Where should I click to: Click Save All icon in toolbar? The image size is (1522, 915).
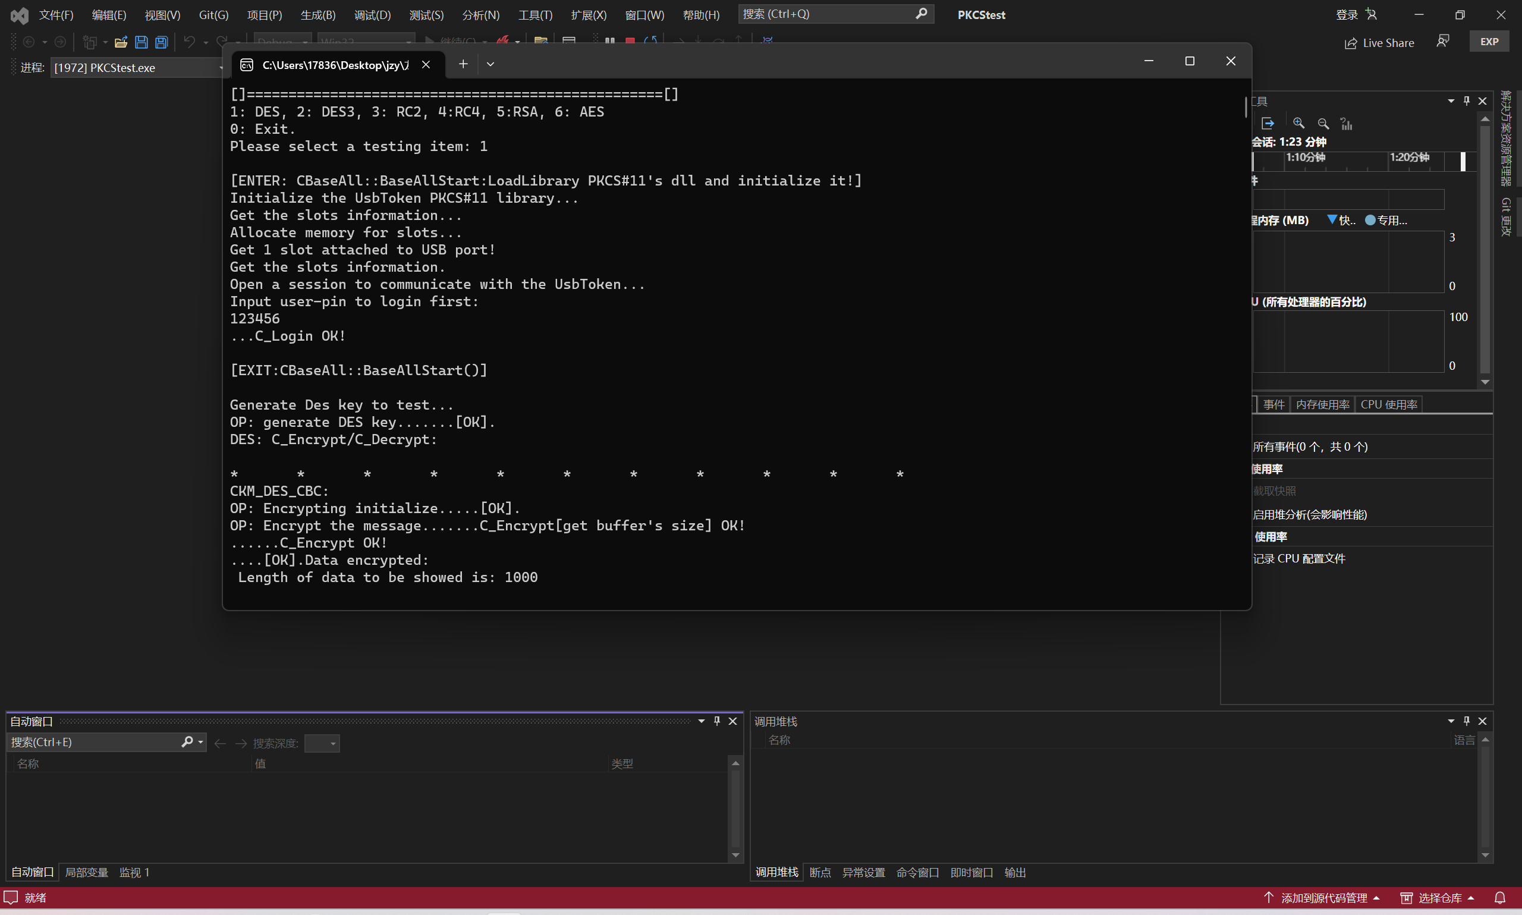(x=161, y=42)
